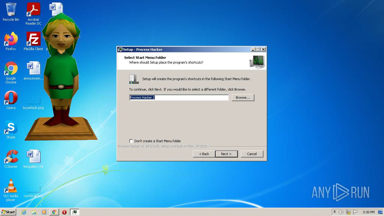Screen dimensions: 384x216
Task: Open FileZilla Client shortcut
Action: click(33, 41)
